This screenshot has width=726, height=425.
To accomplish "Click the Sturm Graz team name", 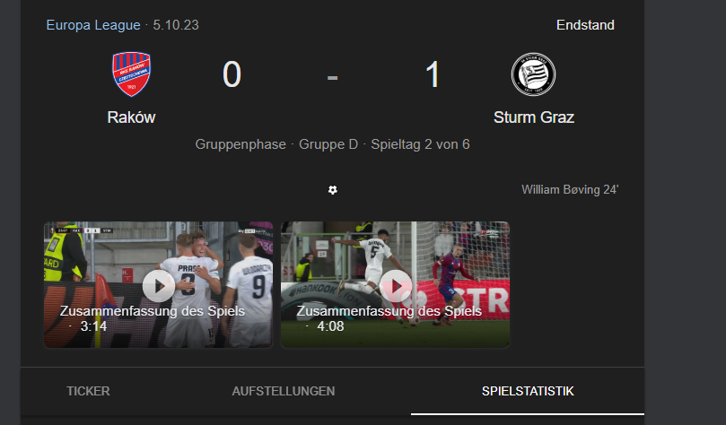I will pyautogui.click(x=534, y=117).
